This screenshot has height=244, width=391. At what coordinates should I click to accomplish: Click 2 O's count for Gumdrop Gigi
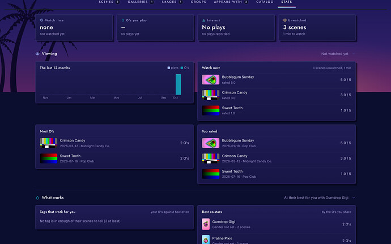pyautogui.click(x=347, y=224)
